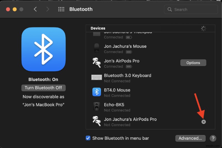The height and width of the screenshot is (148, 222).
Task: Open the Advanced... settings button
Action: click(190, 138)
